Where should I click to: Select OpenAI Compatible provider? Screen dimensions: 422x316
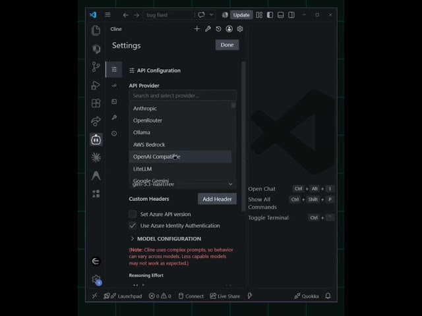click(180, 157)
